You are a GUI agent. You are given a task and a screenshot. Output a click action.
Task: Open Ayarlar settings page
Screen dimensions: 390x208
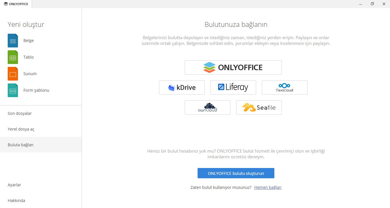point(41,185)
